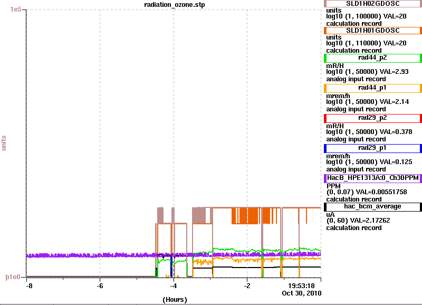Select the SLD1H02GDOSC legend button
Screen dimensions: 422x305
[x=373, y=4]
